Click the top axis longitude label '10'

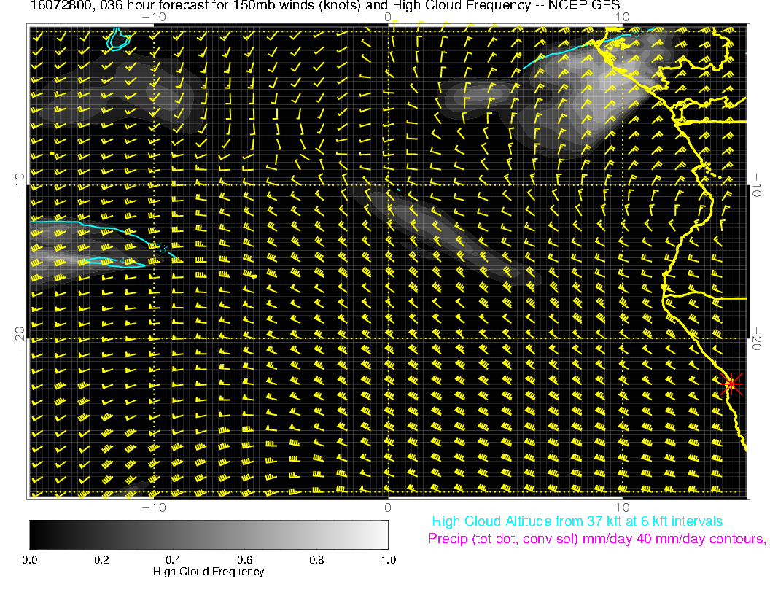(x=622, y=17)
